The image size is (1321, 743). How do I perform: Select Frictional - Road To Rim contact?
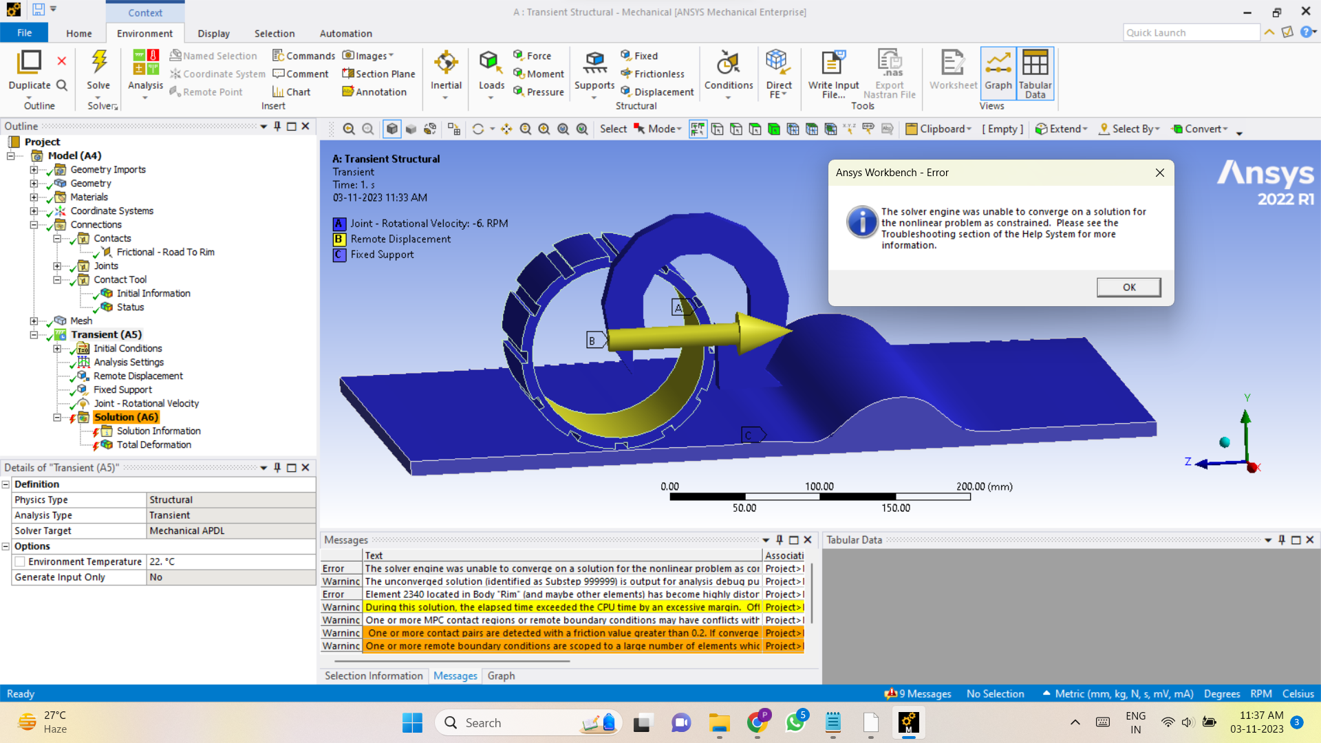(165, 252)
